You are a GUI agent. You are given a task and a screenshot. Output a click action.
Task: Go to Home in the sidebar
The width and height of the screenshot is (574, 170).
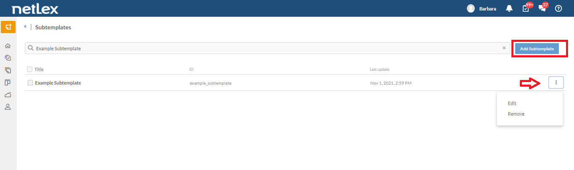[x=8, y=46]
